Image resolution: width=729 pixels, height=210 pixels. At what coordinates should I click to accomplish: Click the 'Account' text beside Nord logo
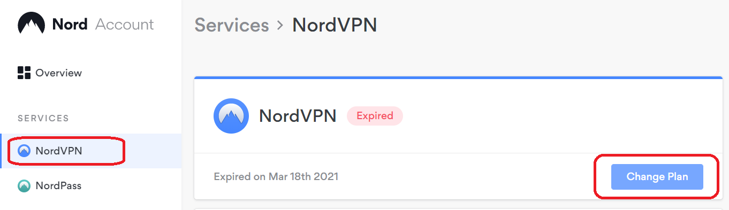(x=125, y=24)
